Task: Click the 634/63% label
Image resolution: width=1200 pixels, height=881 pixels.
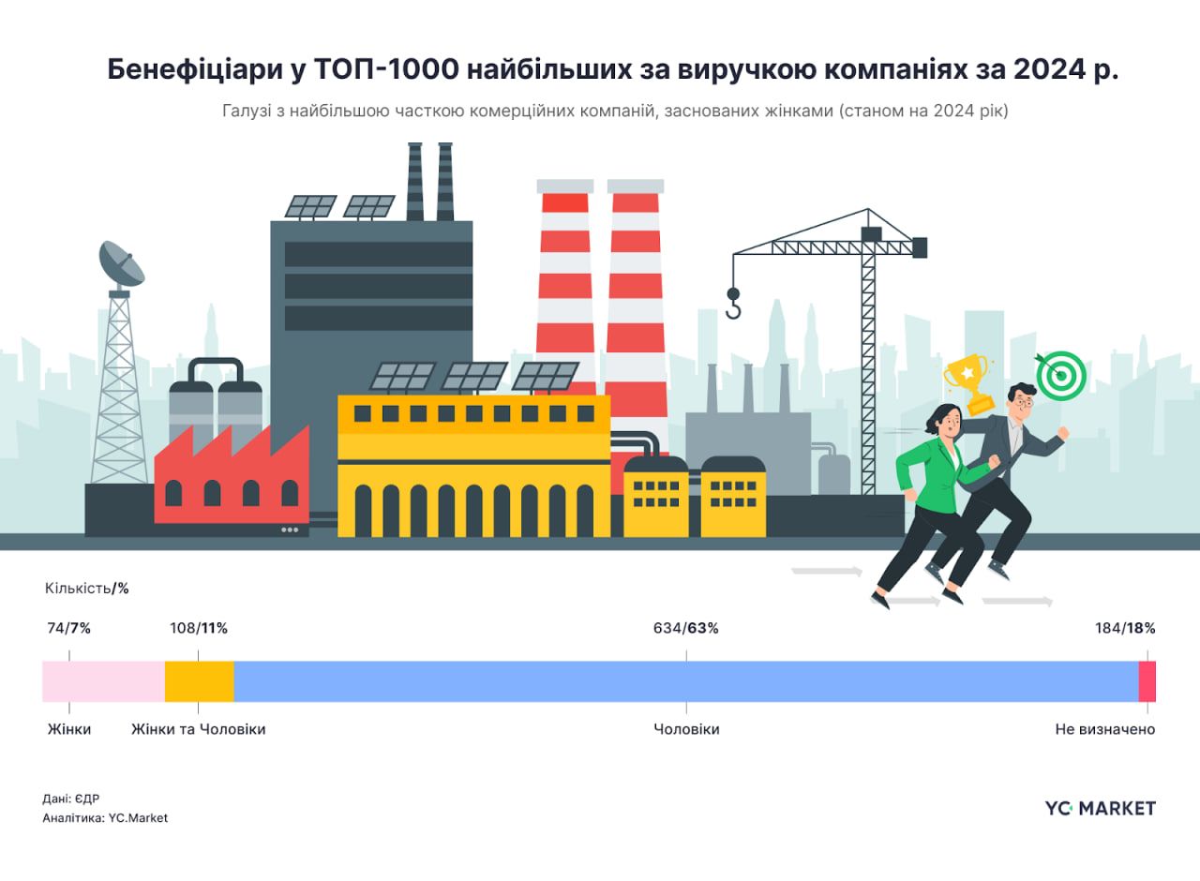Action: (686, 627)
